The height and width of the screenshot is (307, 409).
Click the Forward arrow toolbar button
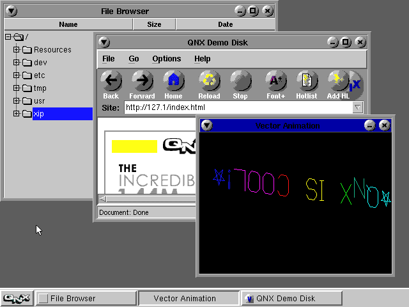pyautogui.click(x=143, y=81)
